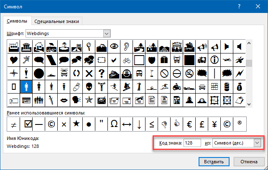Select the money bag symbol
The image size is (268, 170).
pyautogui.click(x=239, y=87)
